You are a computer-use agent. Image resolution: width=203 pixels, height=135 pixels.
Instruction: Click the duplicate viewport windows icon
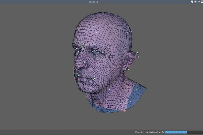click(192, 2)
